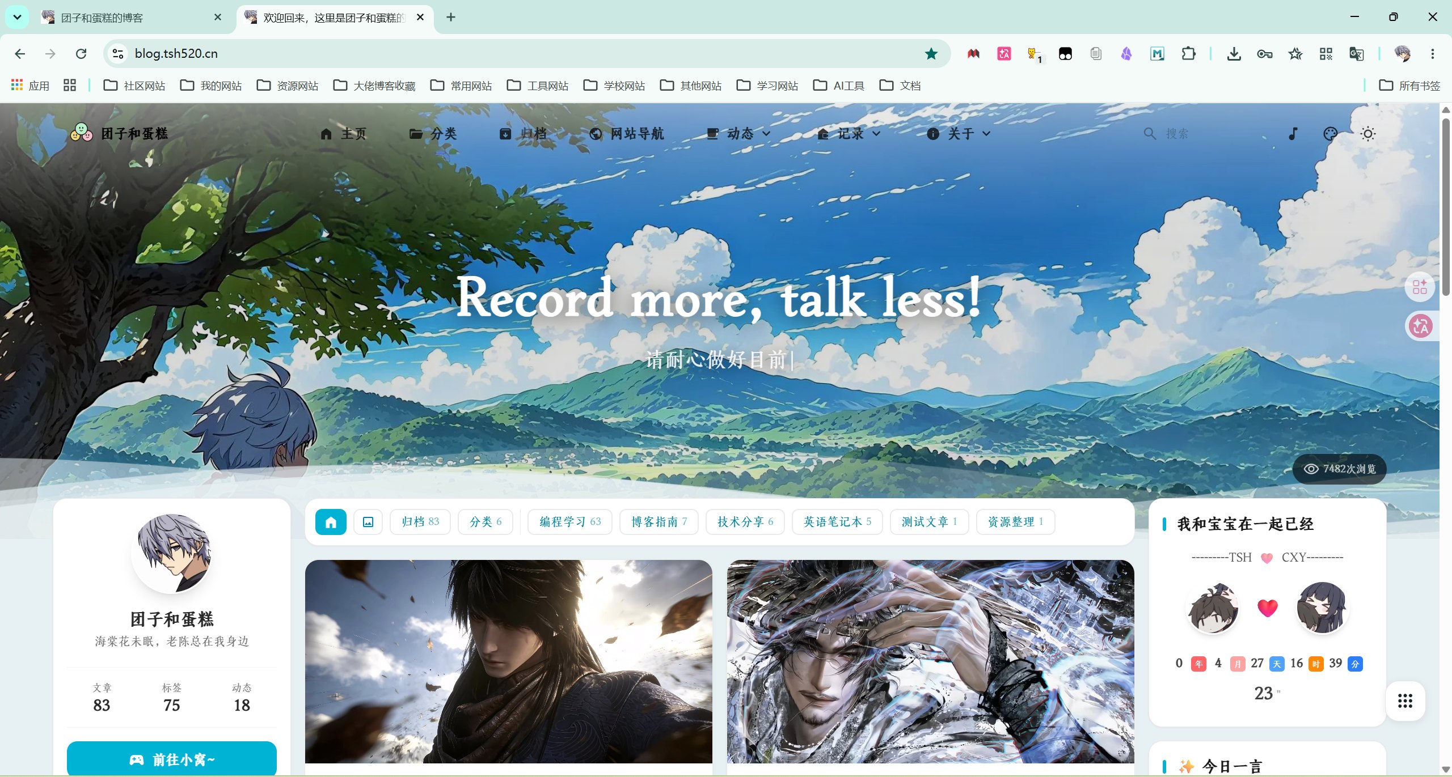Viewport: 1452px width, 777px height.
Task: Click the floating widgets side button
Action: point(1420,287)
